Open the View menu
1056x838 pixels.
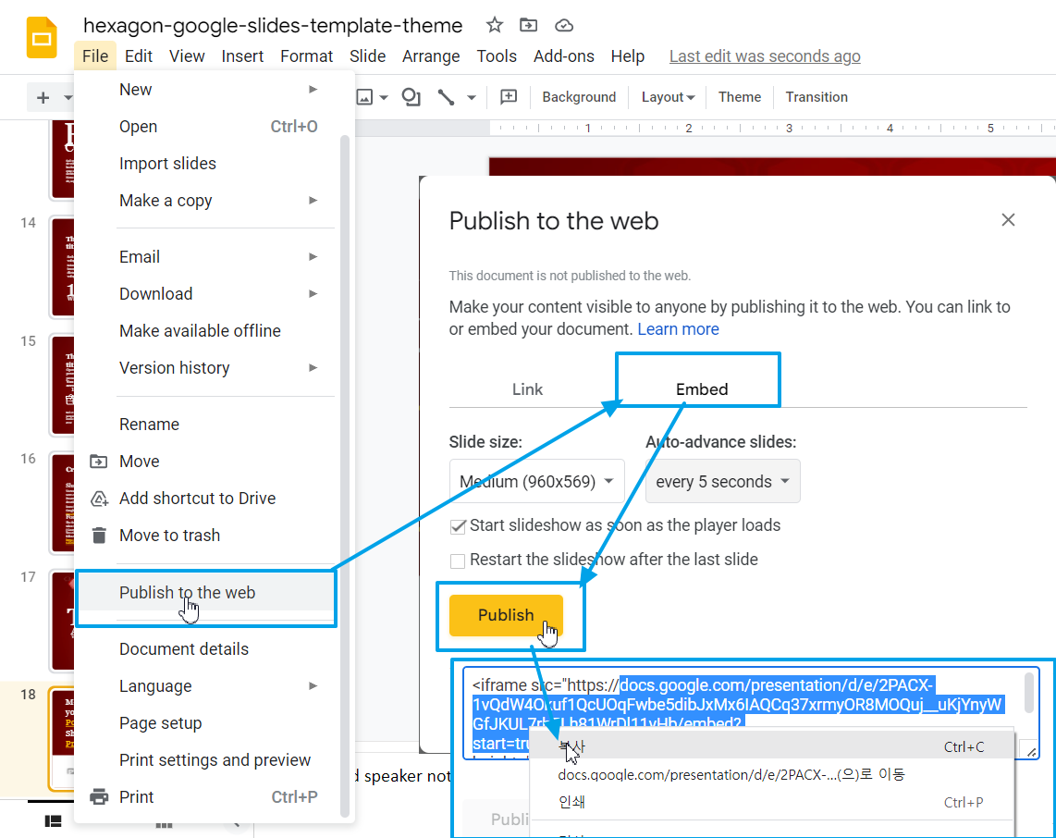click(x=187, y=55)
